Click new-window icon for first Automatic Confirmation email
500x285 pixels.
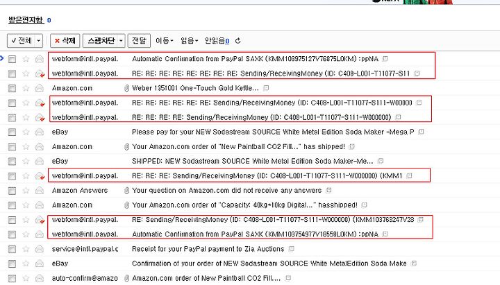(385, 58)
